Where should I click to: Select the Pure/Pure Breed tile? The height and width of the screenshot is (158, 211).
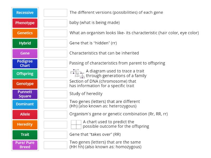(25, 145)
